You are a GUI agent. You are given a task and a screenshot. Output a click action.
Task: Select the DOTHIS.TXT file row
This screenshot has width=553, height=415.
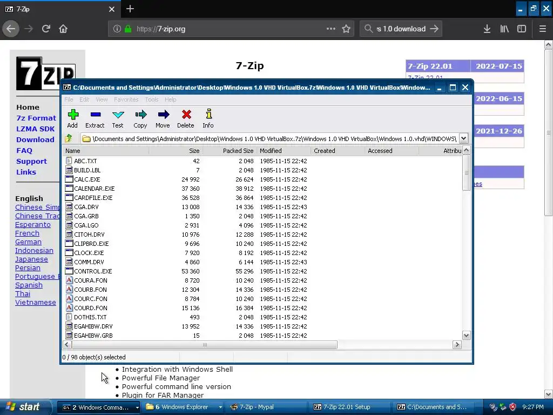tap(262, 317)
